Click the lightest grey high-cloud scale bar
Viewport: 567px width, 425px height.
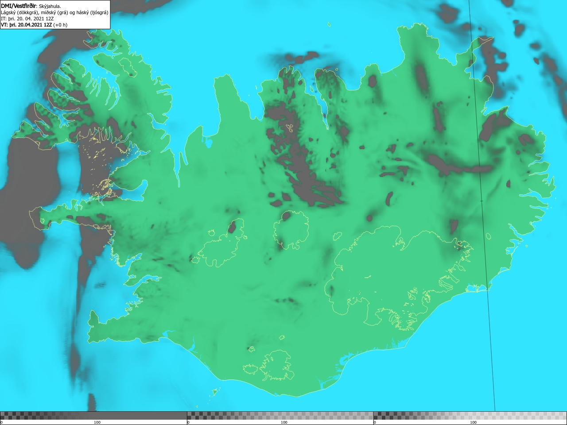470,416
